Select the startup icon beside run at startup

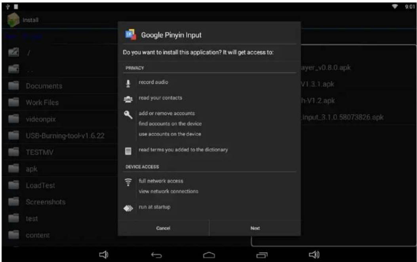128,208
